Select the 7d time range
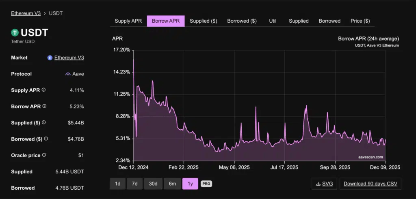This screenshot has width=416, height=199. pyautogui.click(x=135, y=184)
